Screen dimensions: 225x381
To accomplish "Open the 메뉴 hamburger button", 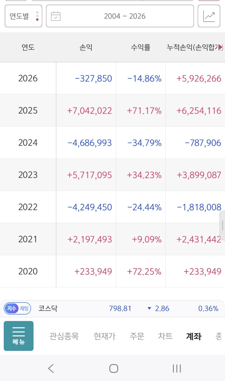I will [x=18, y=336].
